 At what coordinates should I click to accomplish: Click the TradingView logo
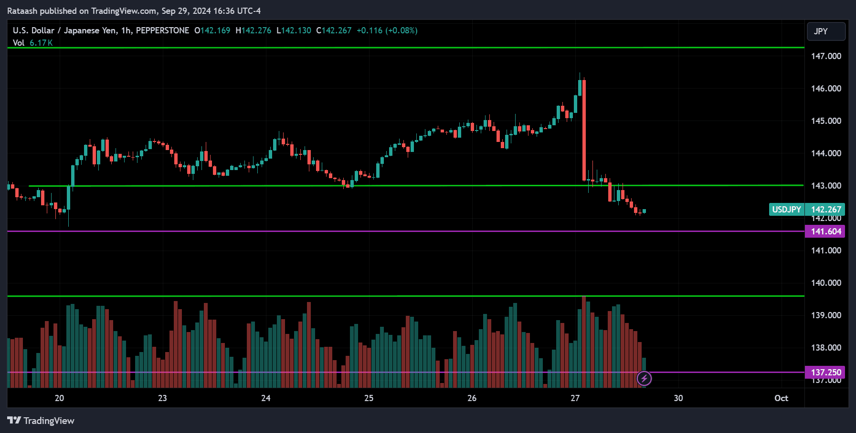click(x=41, y=421)
